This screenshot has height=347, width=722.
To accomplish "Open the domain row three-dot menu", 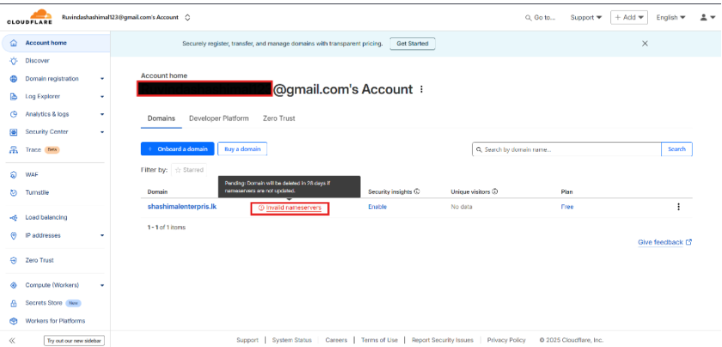I will coord(678,206).
